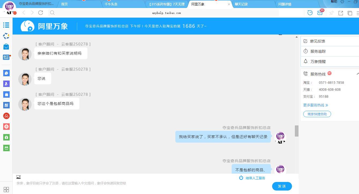
Task: Open page in external window icon
Action: click(341, 13)
